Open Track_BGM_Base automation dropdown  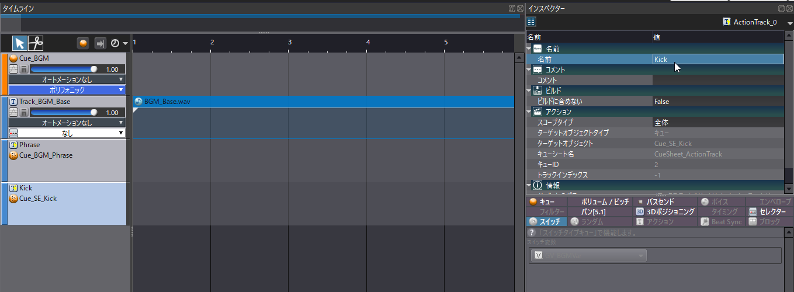pos(67,123)
